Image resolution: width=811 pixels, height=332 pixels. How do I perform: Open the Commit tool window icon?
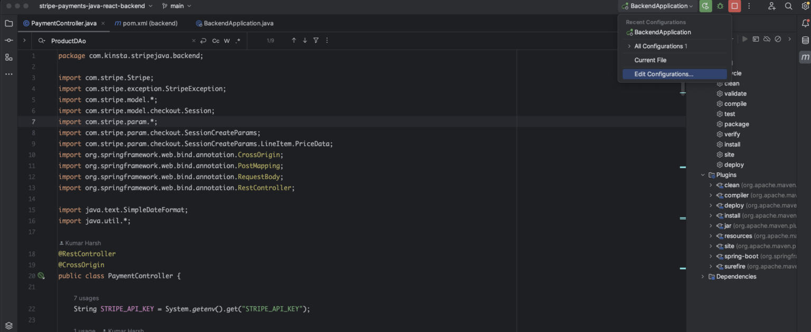pos(8,40)
